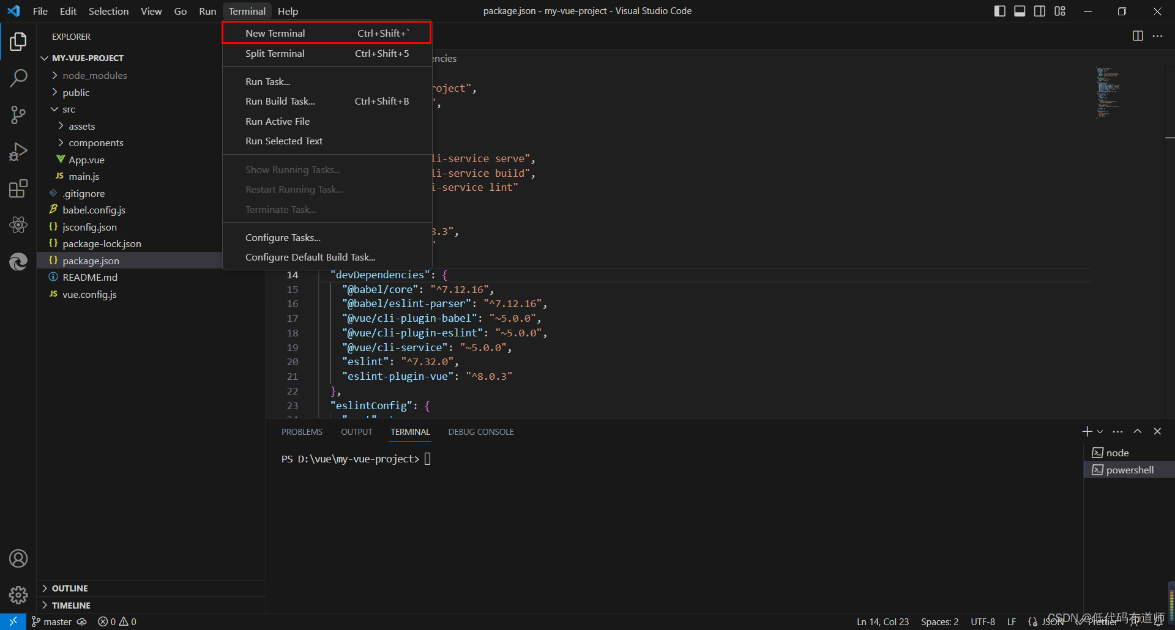The image size is (1175, 630).
Task: Open the Manage gear icon
Action: pos(18,595)
